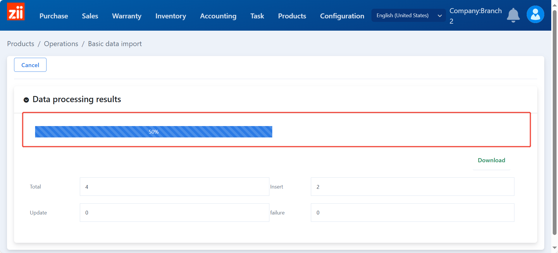Open the Configuration menu
Viewport: 558px width, 253px height.
point(342,16)
